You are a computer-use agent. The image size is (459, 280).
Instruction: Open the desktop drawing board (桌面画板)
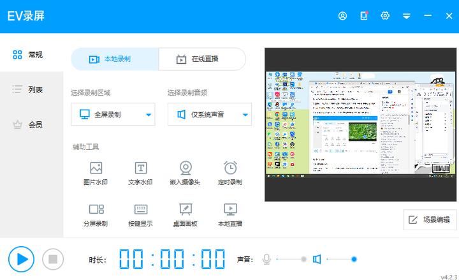[186, 215]
